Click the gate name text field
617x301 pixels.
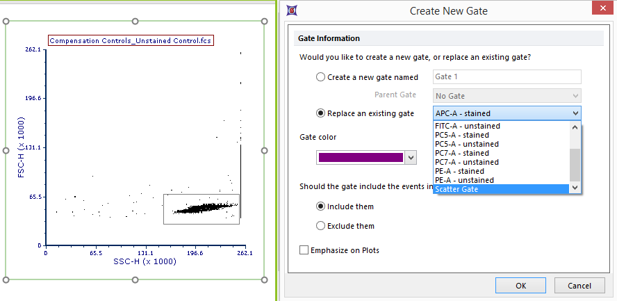[x=507, y=77]
